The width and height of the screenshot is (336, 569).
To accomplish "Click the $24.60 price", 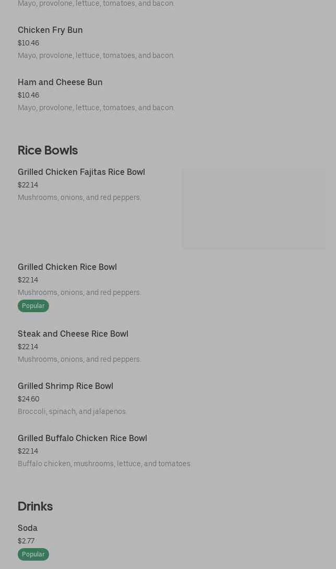I will [x=28, y=399].
